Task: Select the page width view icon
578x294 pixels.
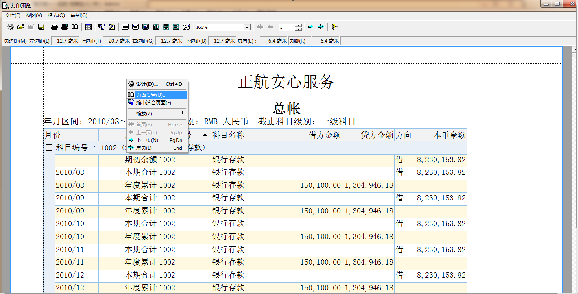Action: click(x=135, y=27)
